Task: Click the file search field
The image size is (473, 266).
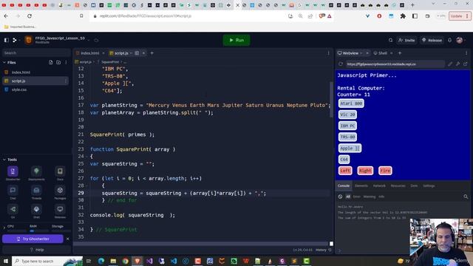Action: (x=35, y=52)
